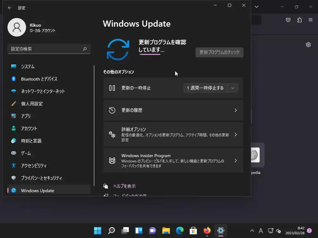Viewport: 318px width, 238px height.
Task: Open Firefox extensions puzzle icon
Action: pyautogui.click(x=299, y=20)
